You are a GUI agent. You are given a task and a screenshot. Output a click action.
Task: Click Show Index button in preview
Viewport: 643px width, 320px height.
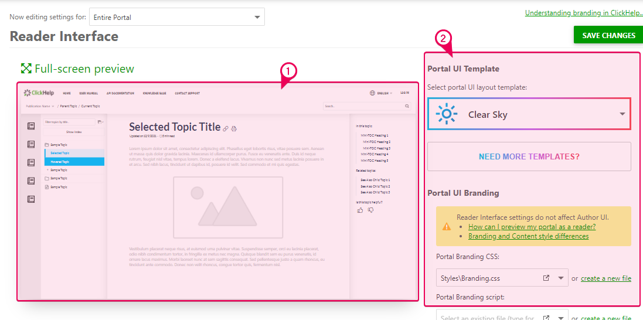click(x=74, y=132)
